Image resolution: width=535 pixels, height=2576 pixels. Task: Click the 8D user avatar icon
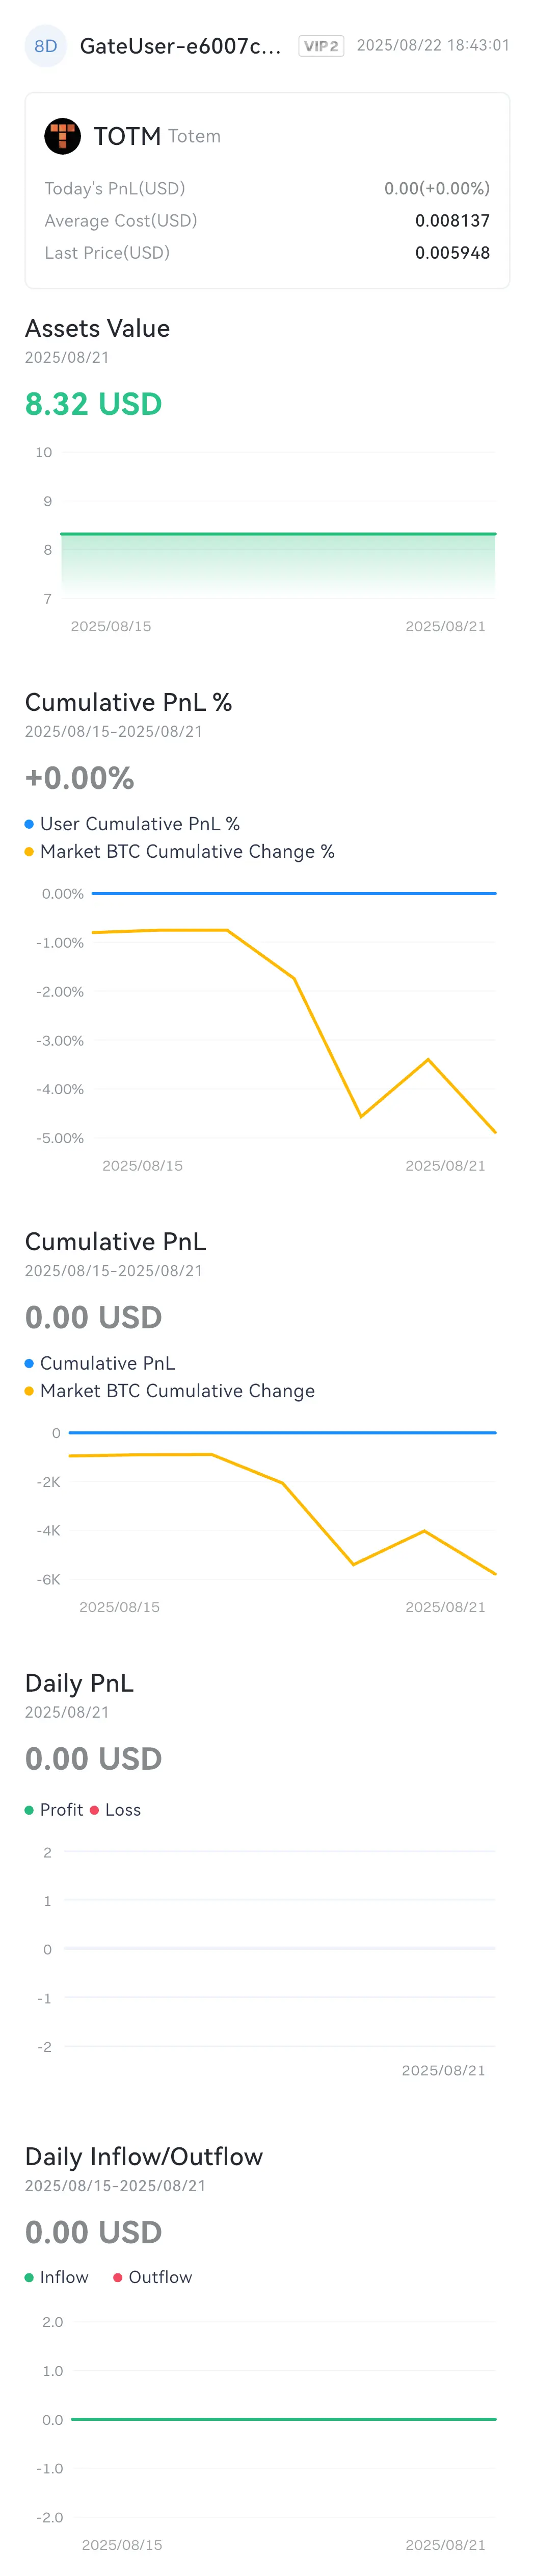[x=45, y=46]
